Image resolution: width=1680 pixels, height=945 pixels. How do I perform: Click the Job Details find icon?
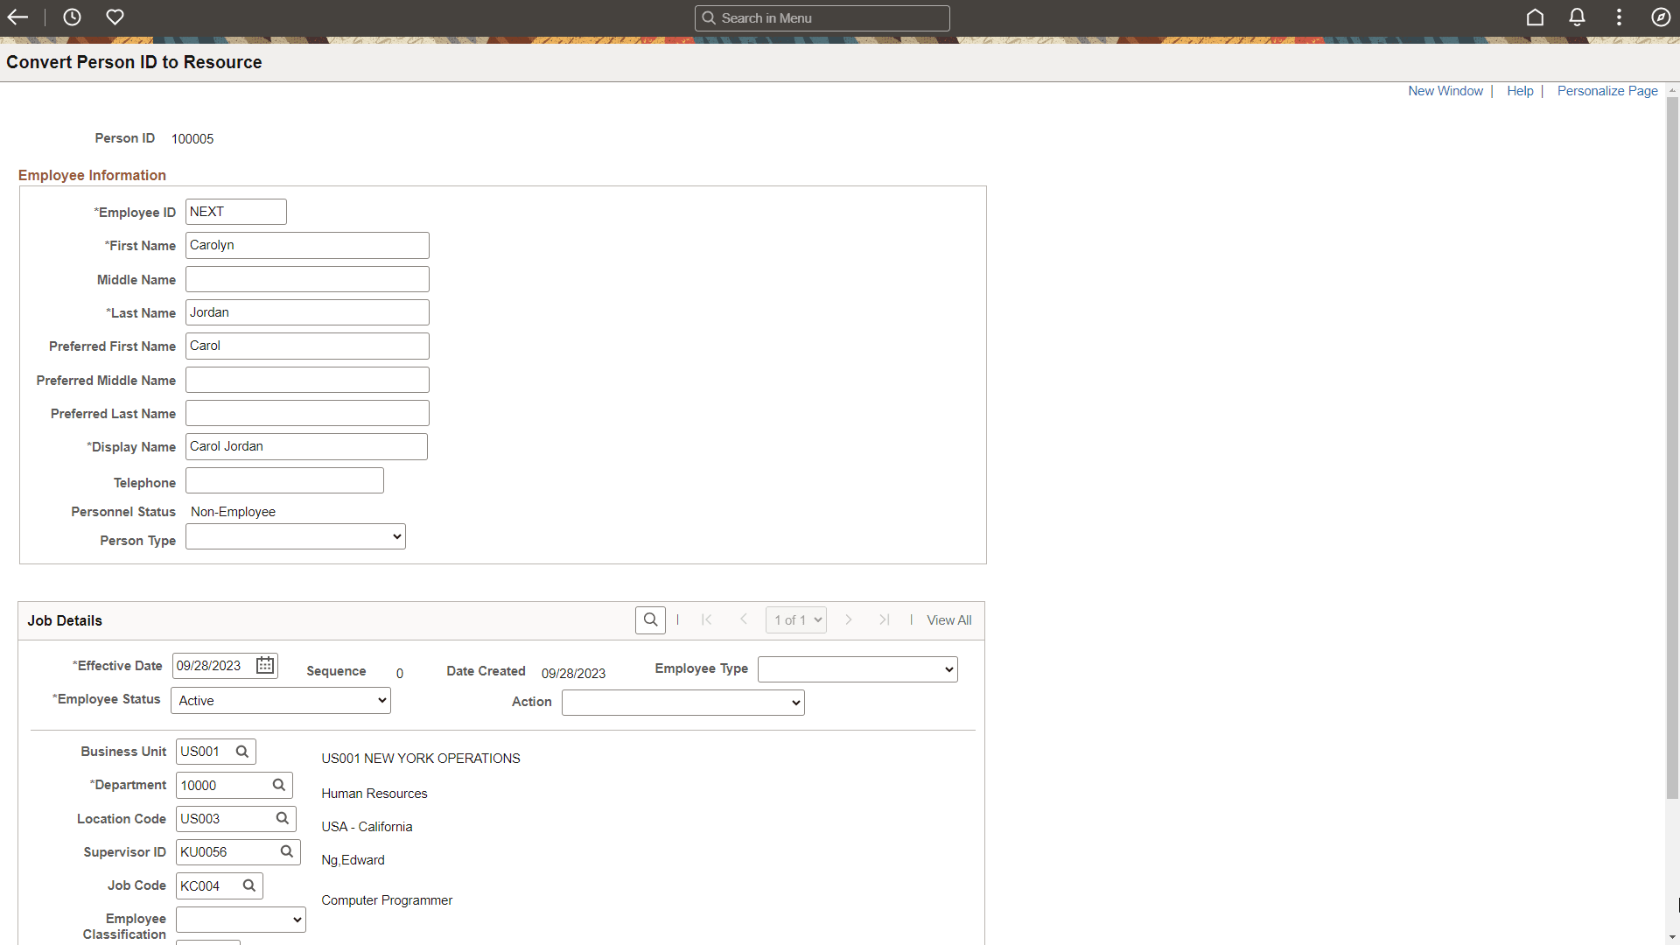[x=650, y=619]
